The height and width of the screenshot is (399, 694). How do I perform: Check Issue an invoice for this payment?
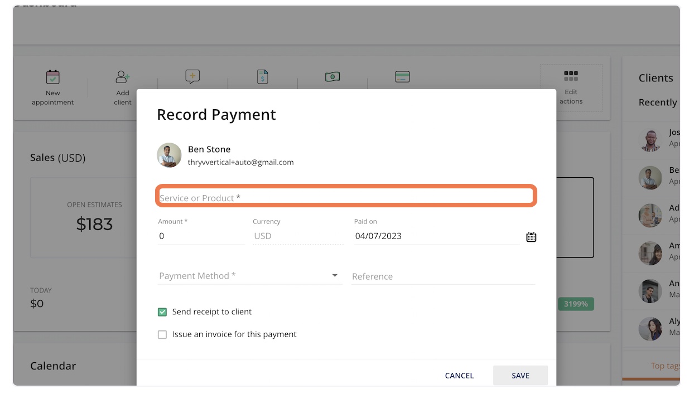tap(162, 334)
